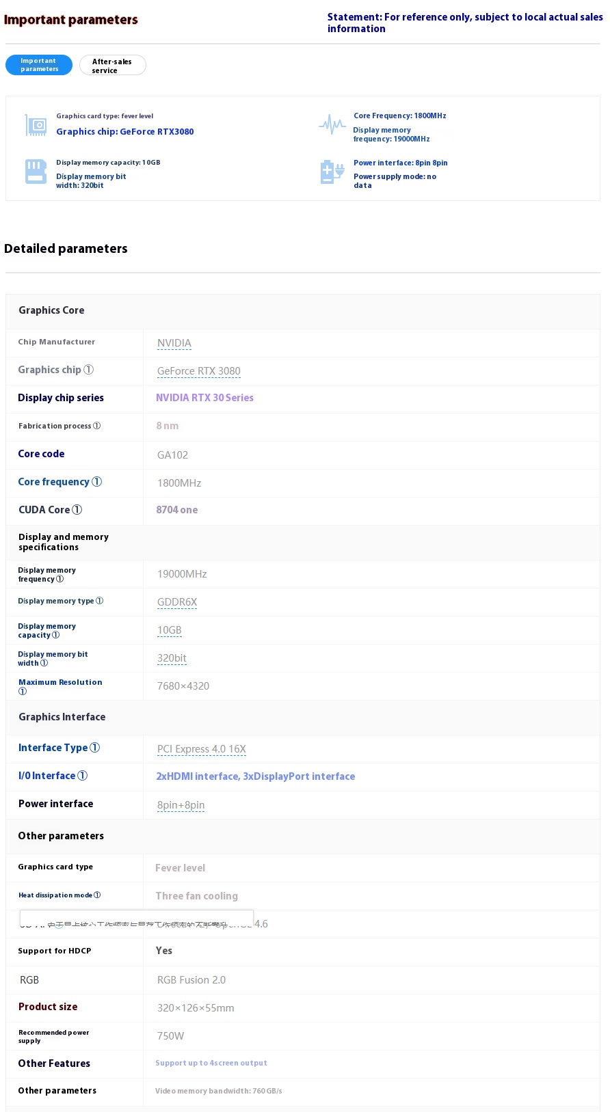Screen dimensions: 610x1112
Task: Click the 1800MHz value in the detailed table
Action: pyautogui.click(x=179, y=483)
